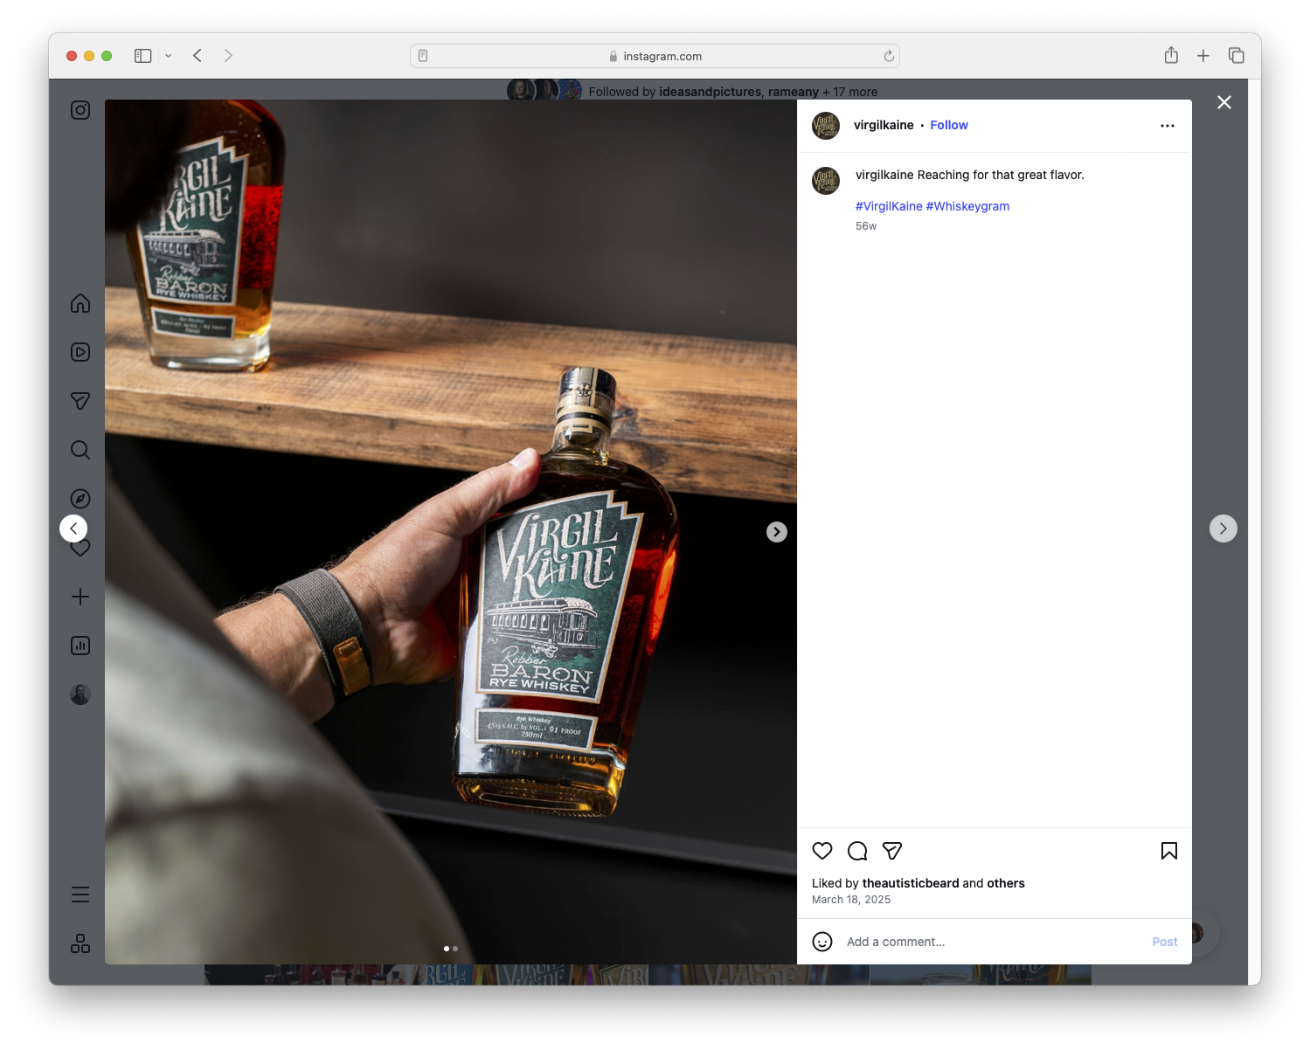
Task: Advance to the next carousel image
Action: (776, 531)
